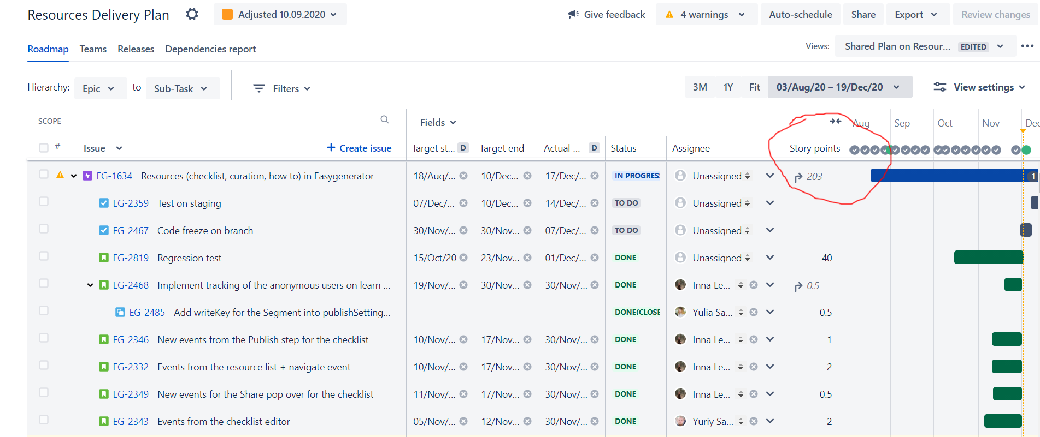
Task: Open plan settings gear icon
Action: click(192, 14)
